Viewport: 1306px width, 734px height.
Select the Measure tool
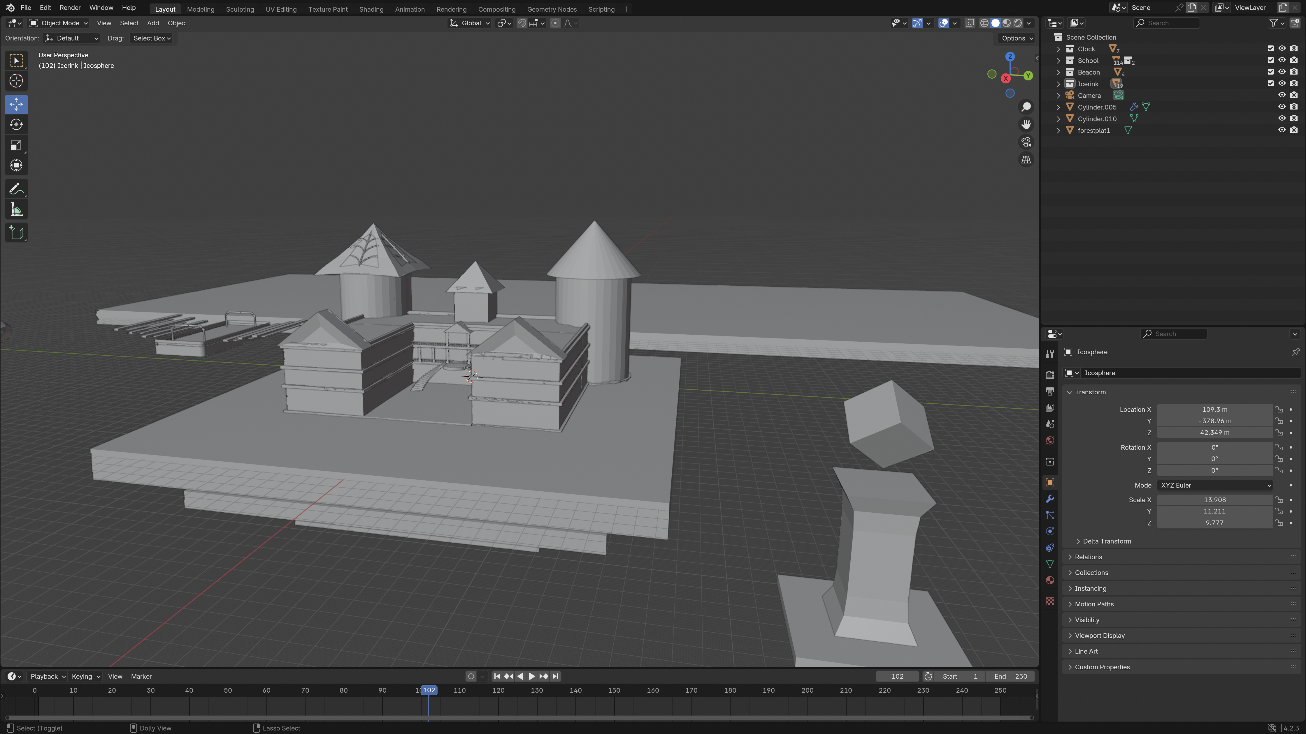tap(16, 210)
